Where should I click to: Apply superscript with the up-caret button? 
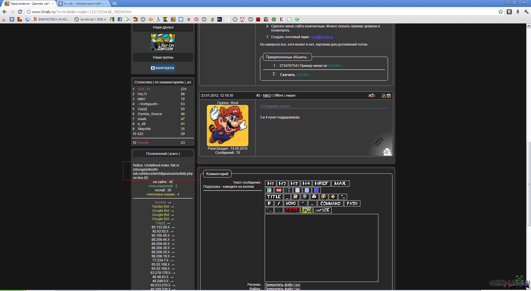coord(303,203)
